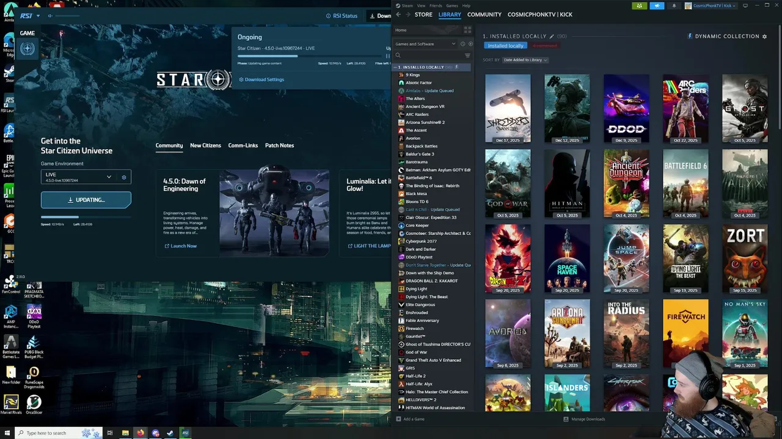Open RSI Status link
The height and width of the screenshot is (439, 782).
coord(342,16)
